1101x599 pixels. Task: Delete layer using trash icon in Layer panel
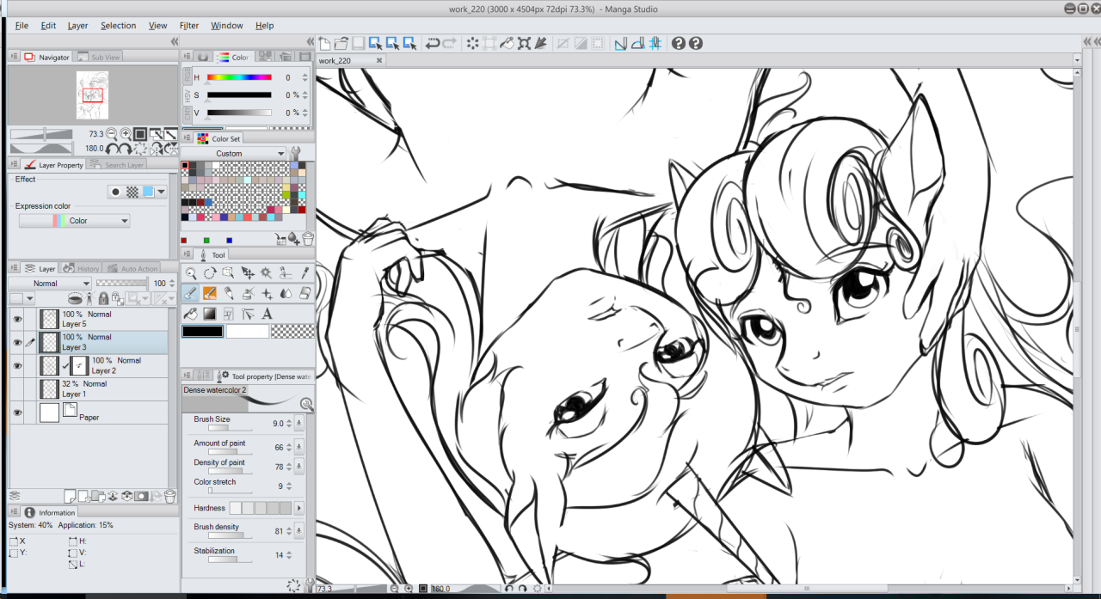pos(170,496)
